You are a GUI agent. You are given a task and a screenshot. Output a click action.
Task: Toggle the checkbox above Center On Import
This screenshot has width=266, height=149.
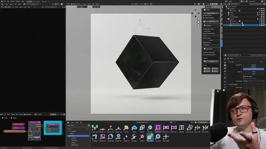[x=204, y=16]
